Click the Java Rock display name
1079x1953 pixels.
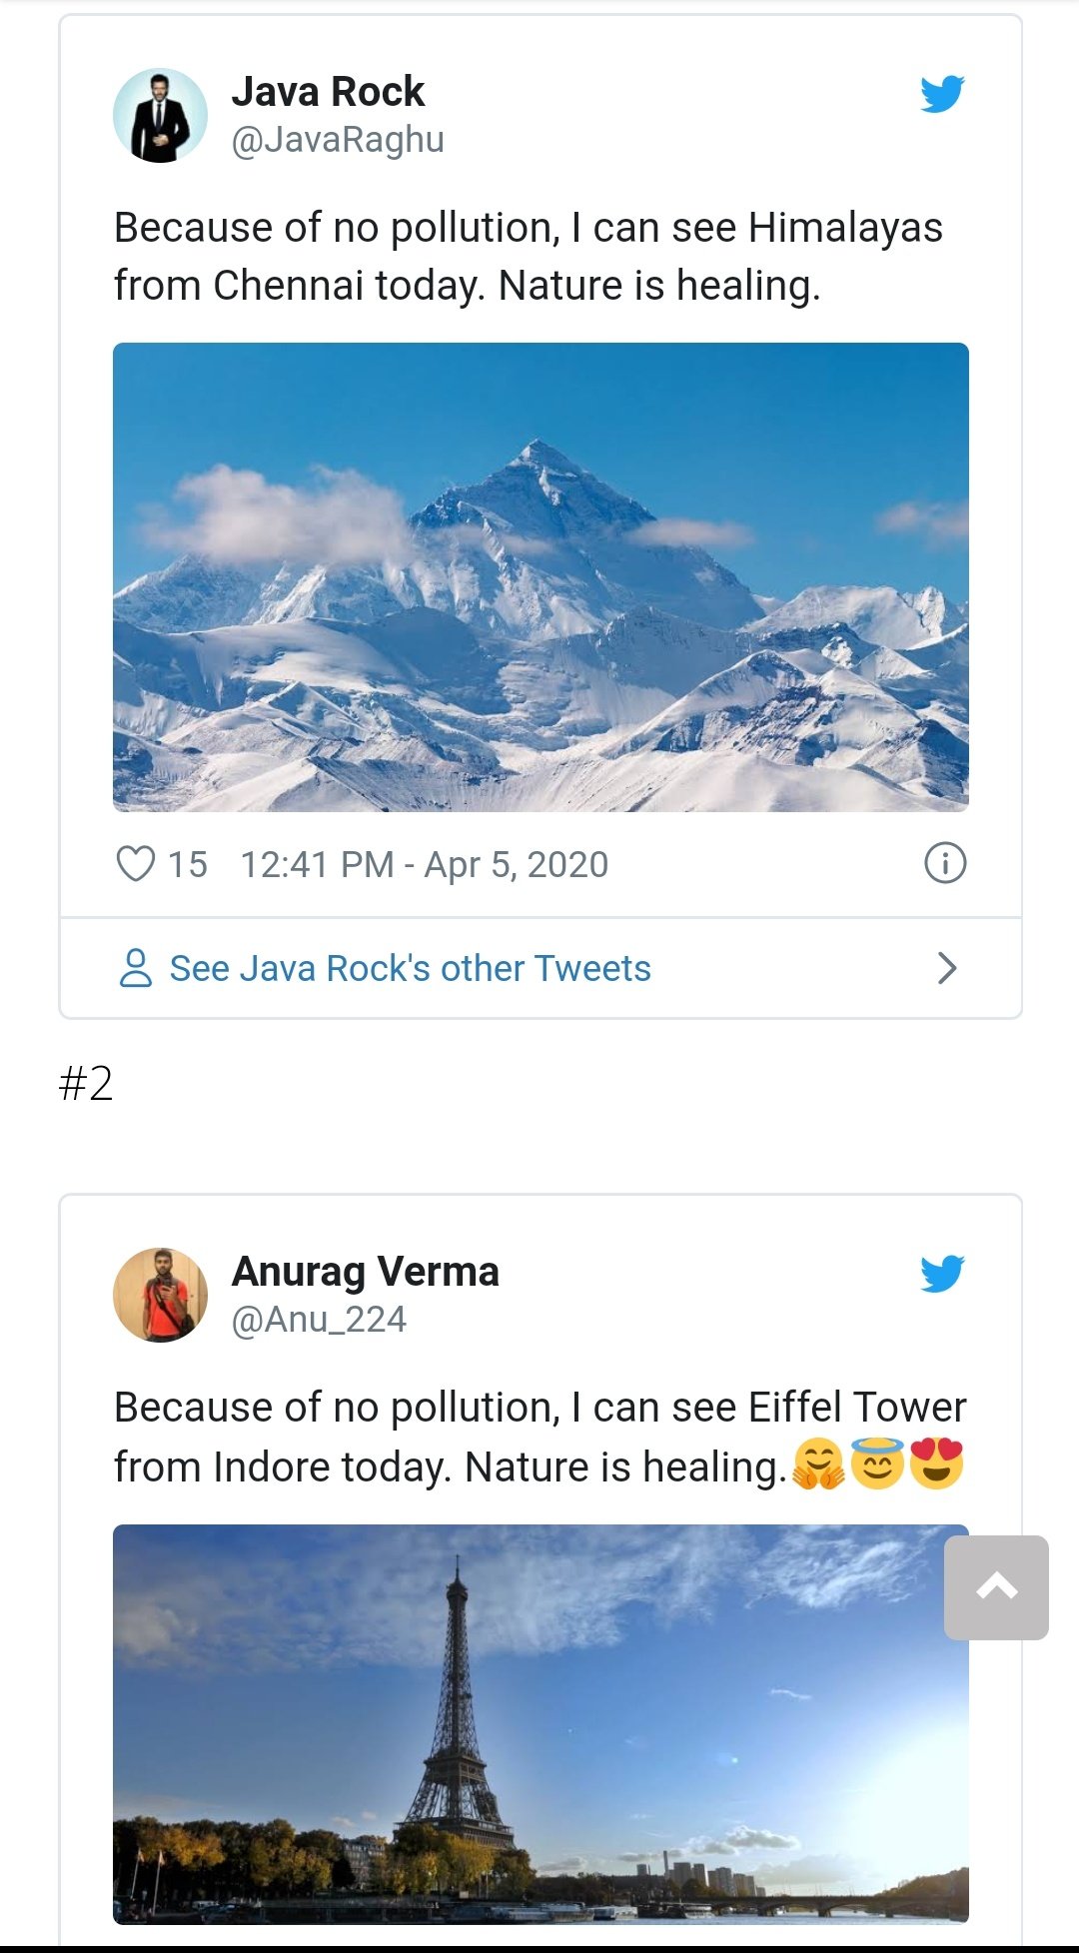328,92
